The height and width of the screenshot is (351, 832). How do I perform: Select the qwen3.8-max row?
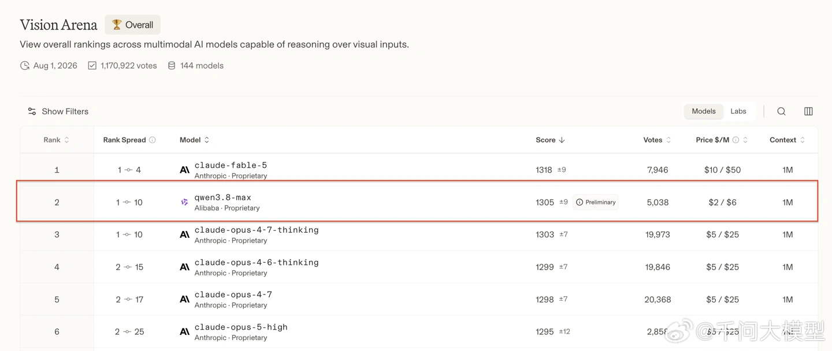417,201
